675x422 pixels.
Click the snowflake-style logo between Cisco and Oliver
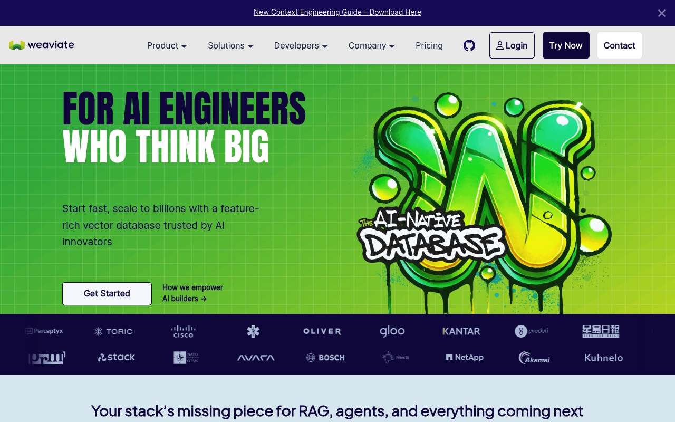[x=253, y=331]
